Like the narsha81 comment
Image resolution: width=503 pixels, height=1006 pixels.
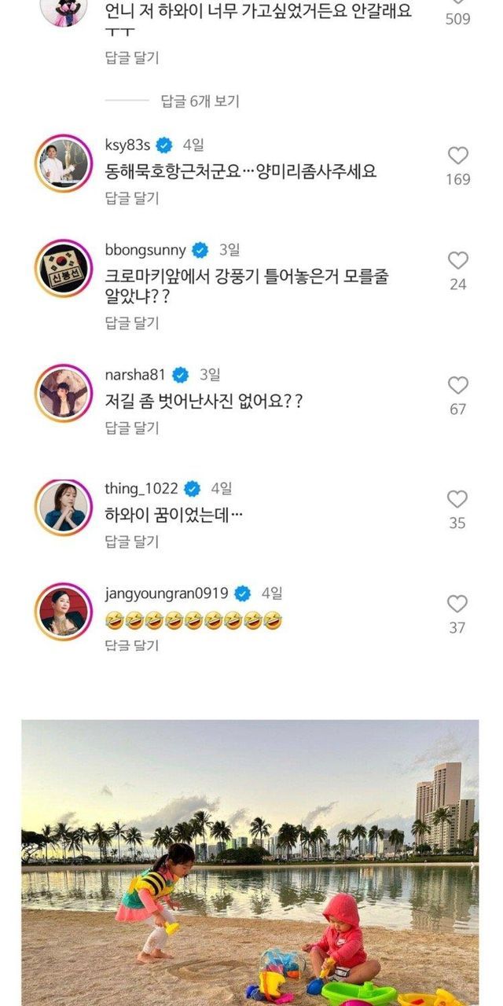(x=457, y=385)
